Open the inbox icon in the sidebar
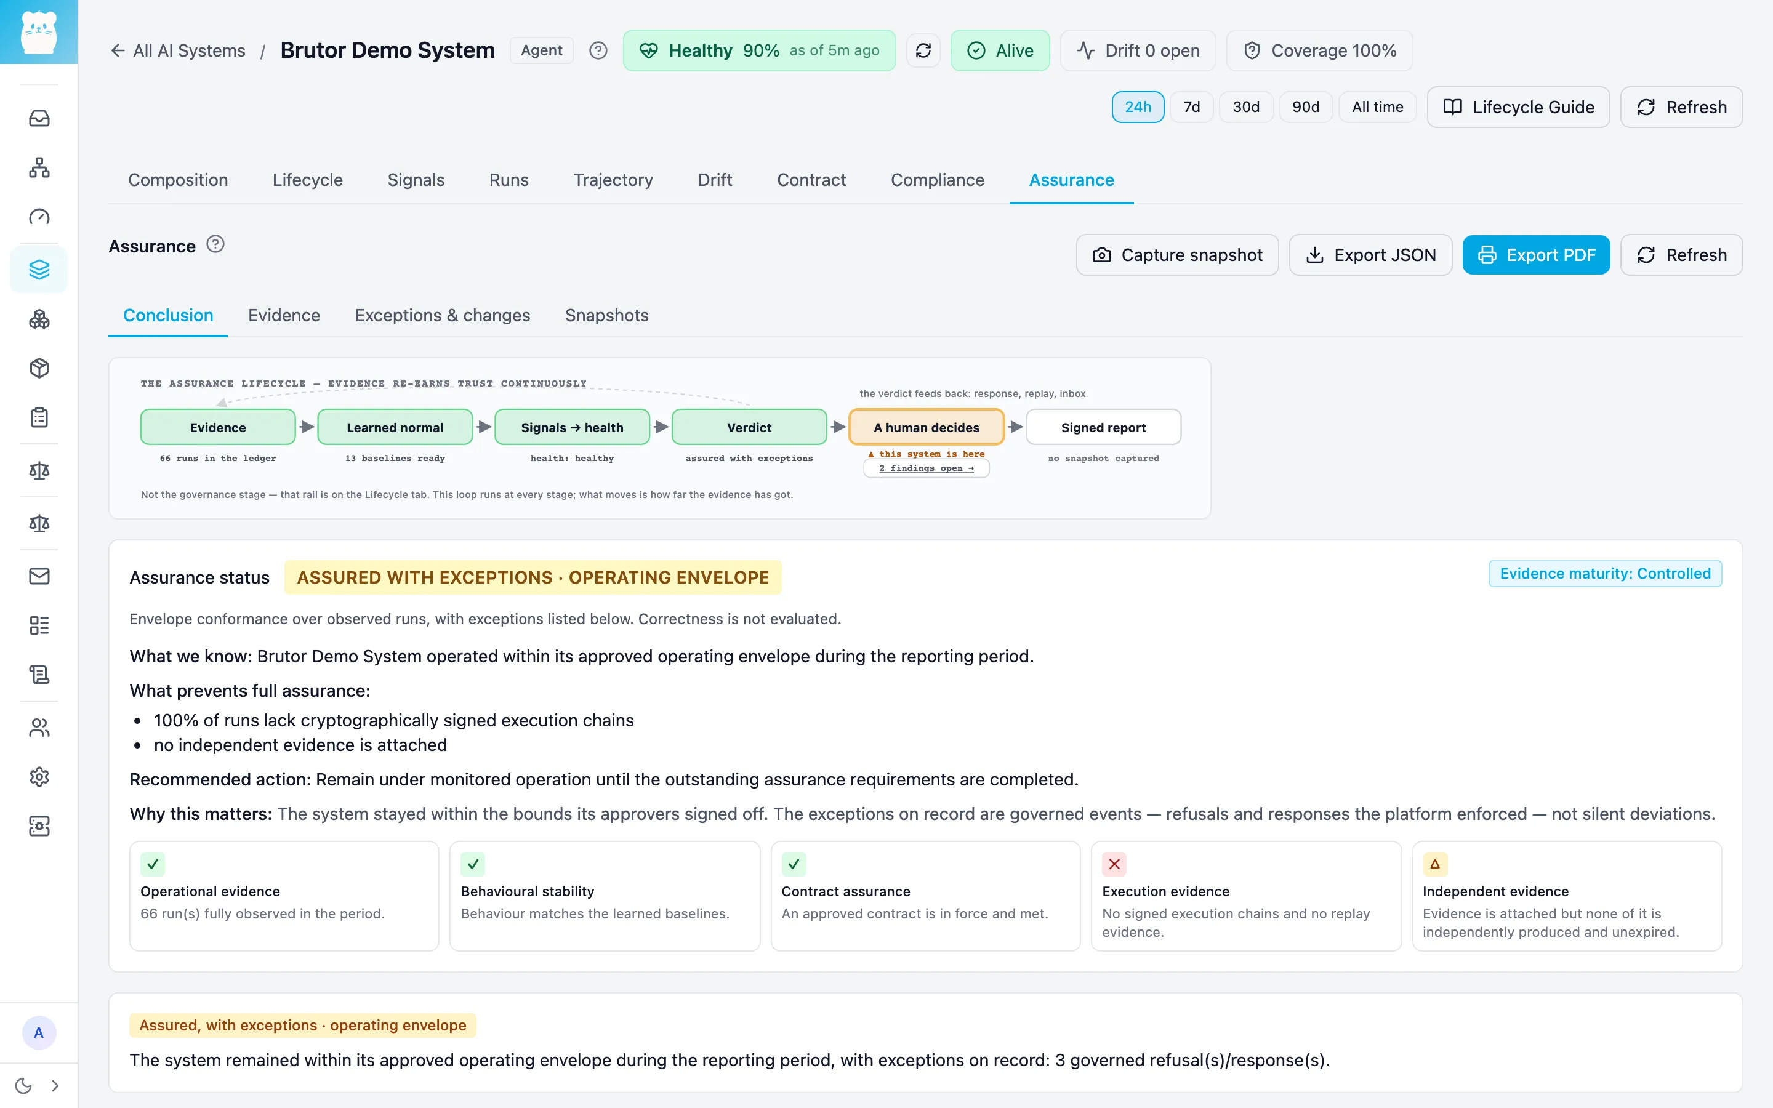Screen dimensions: 1773x1108 [x=39, y=118]
